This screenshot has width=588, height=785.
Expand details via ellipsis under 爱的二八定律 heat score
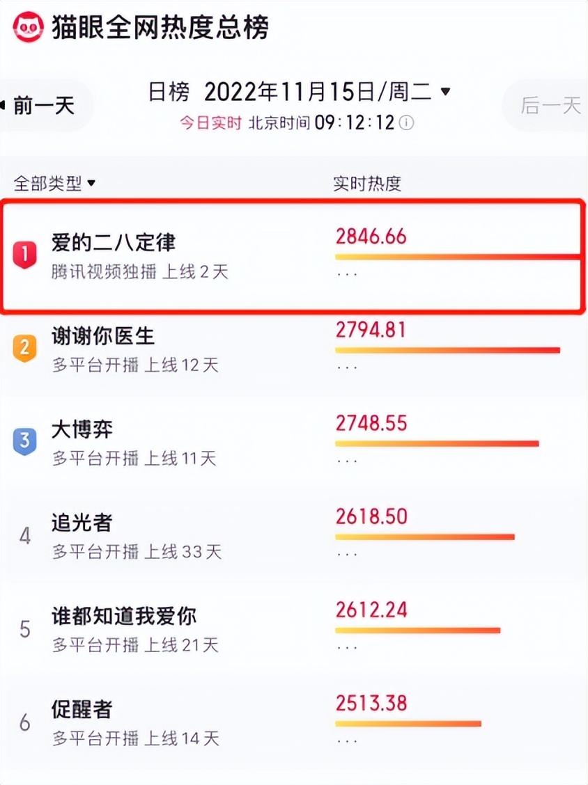point(347,273)
